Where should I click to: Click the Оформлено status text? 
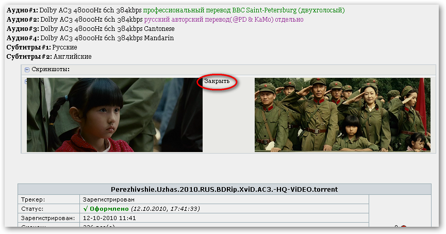pos(109,209)
